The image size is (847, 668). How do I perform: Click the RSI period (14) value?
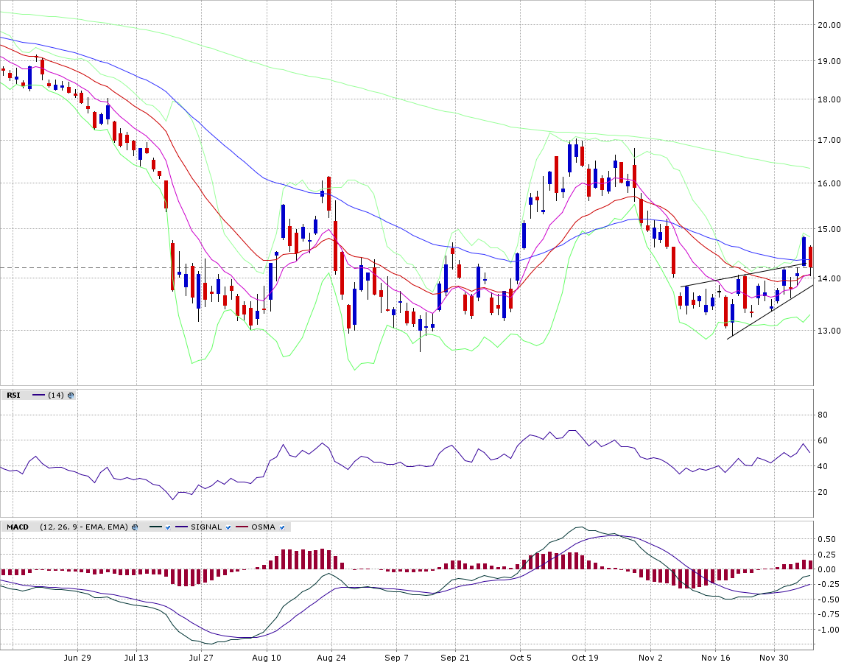point(55,395)
